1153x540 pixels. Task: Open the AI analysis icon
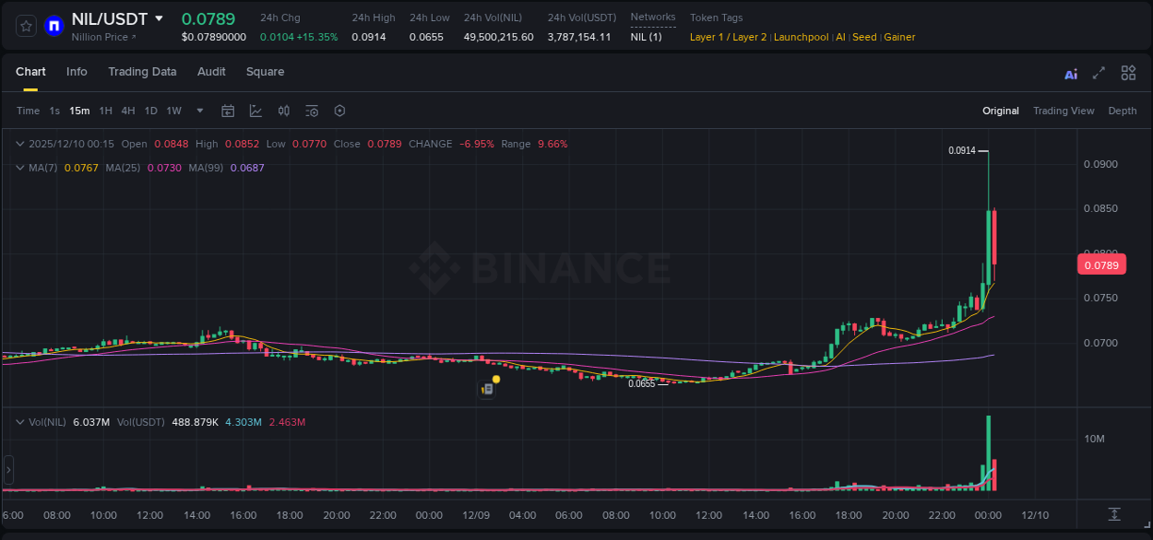pos(1070,73)
